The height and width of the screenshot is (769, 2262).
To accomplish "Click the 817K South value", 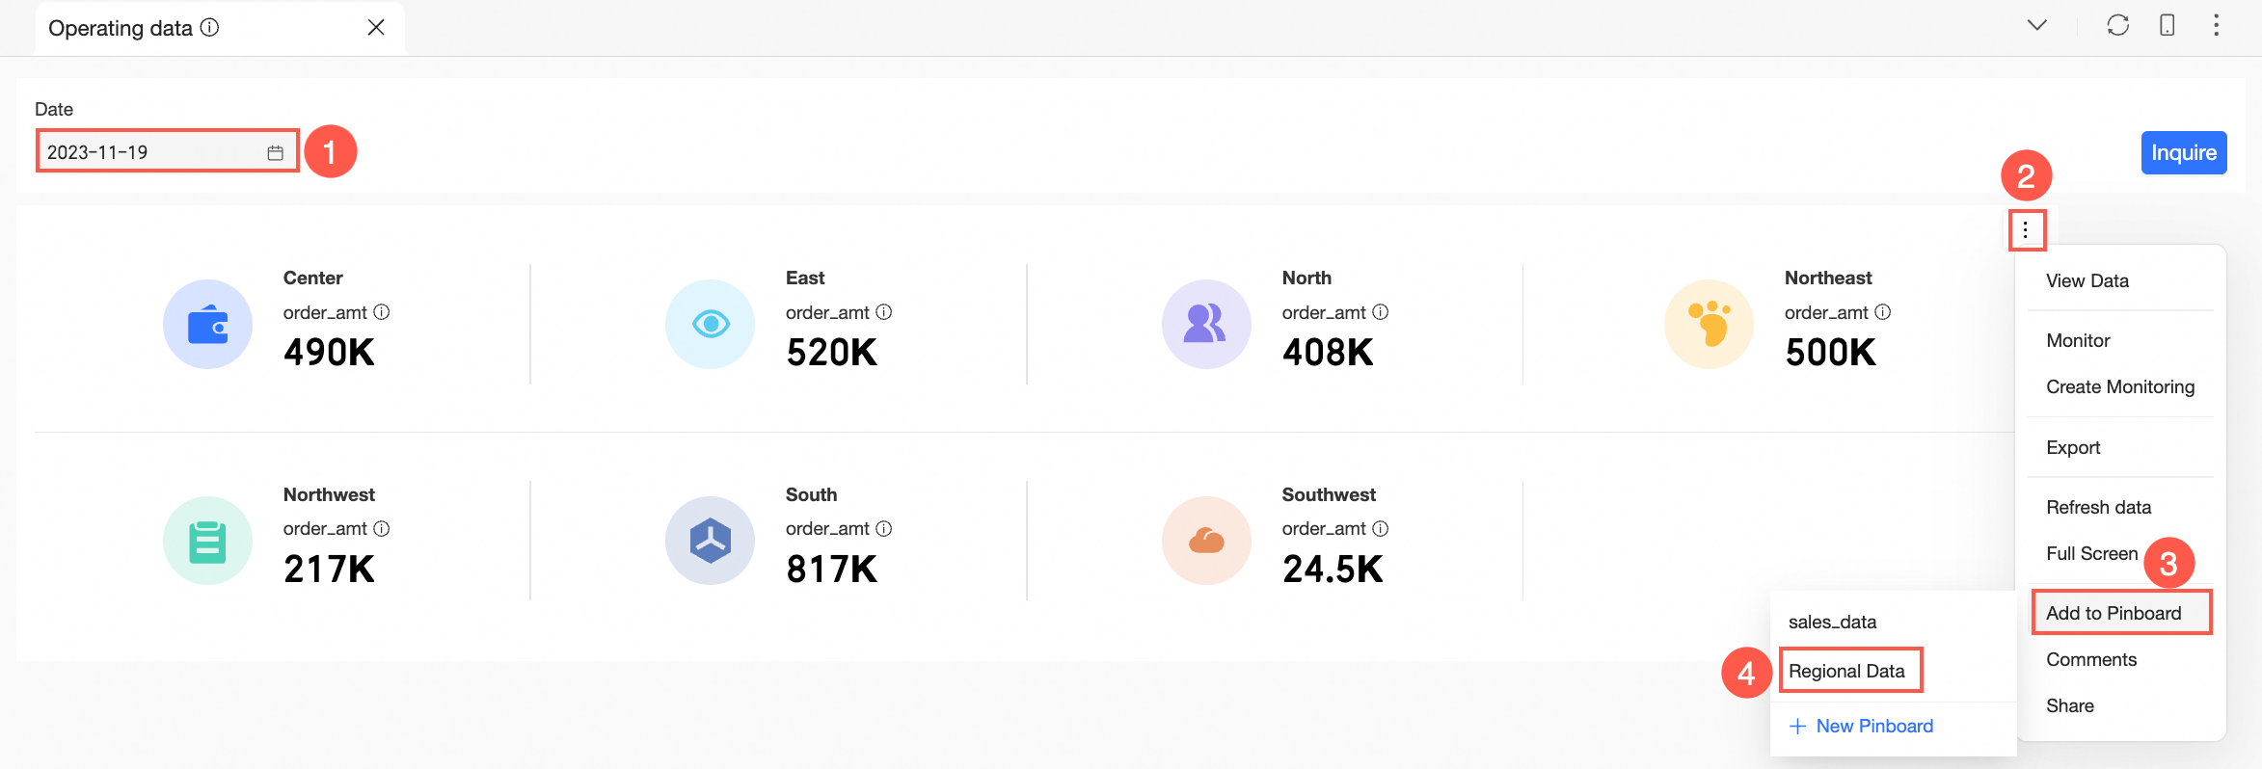I will point(831,570).
